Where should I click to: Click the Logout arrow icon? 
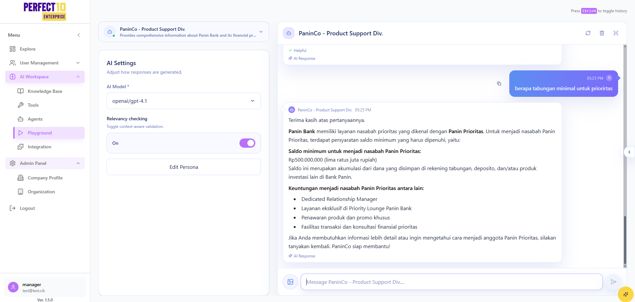[x=13, y=208]
